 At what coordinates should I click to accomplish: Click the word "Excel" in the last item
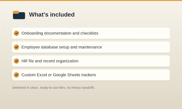coord(42,75)
